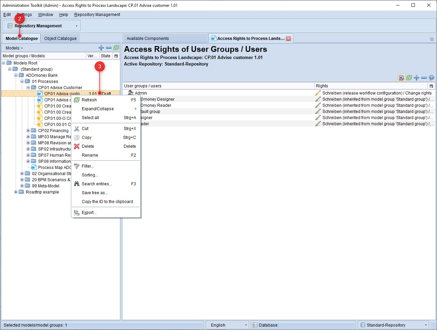This screenshot has height=330, width=437.
Task: Select the ADOmoney Designer rights cell
Action: [374, 99]
